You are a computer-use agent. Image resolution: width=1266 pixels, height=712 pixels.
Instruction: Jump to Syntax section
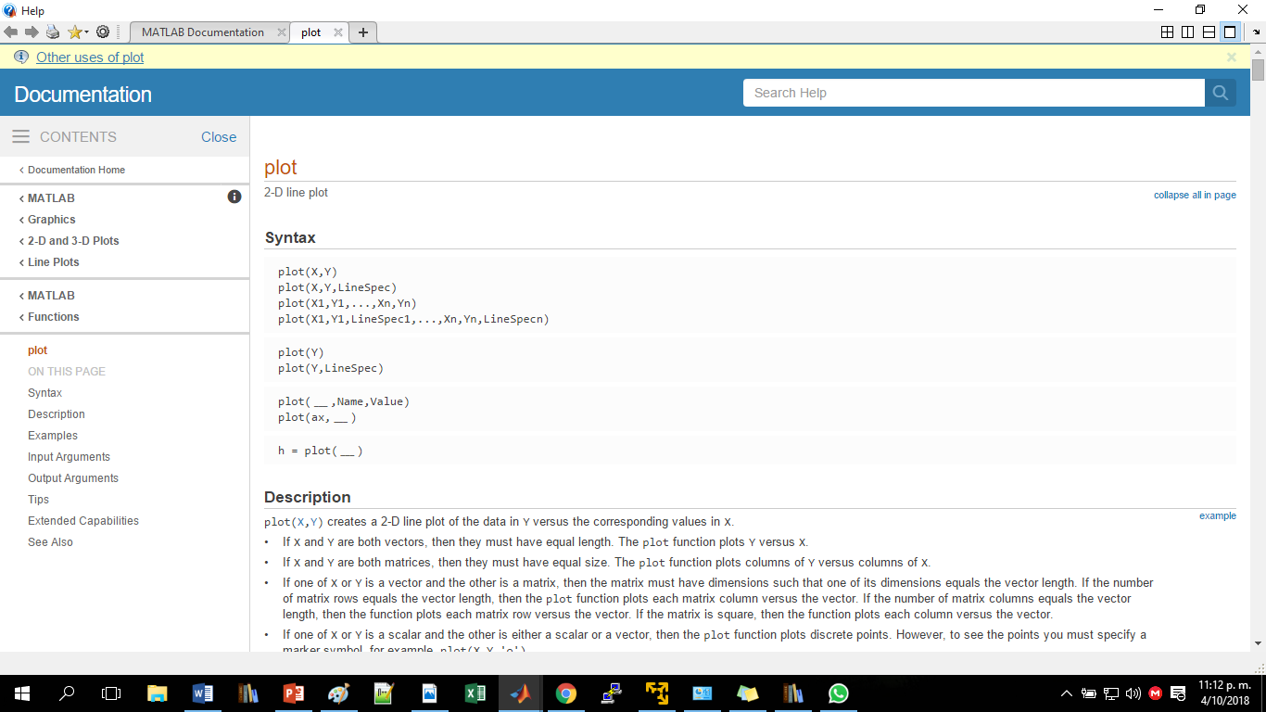45,393
